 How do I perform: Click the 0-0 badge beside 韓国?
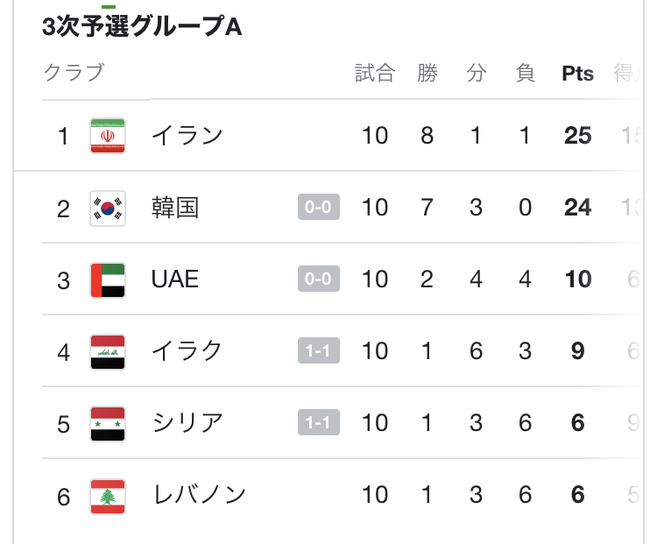(318, 208)
